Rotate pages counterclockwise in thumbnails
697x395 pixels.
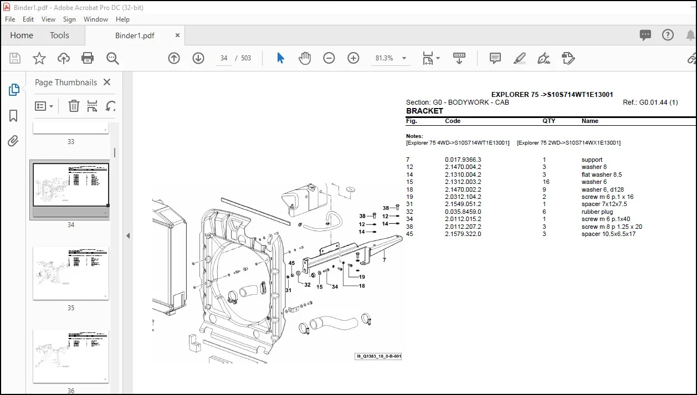tap(111, 106)
